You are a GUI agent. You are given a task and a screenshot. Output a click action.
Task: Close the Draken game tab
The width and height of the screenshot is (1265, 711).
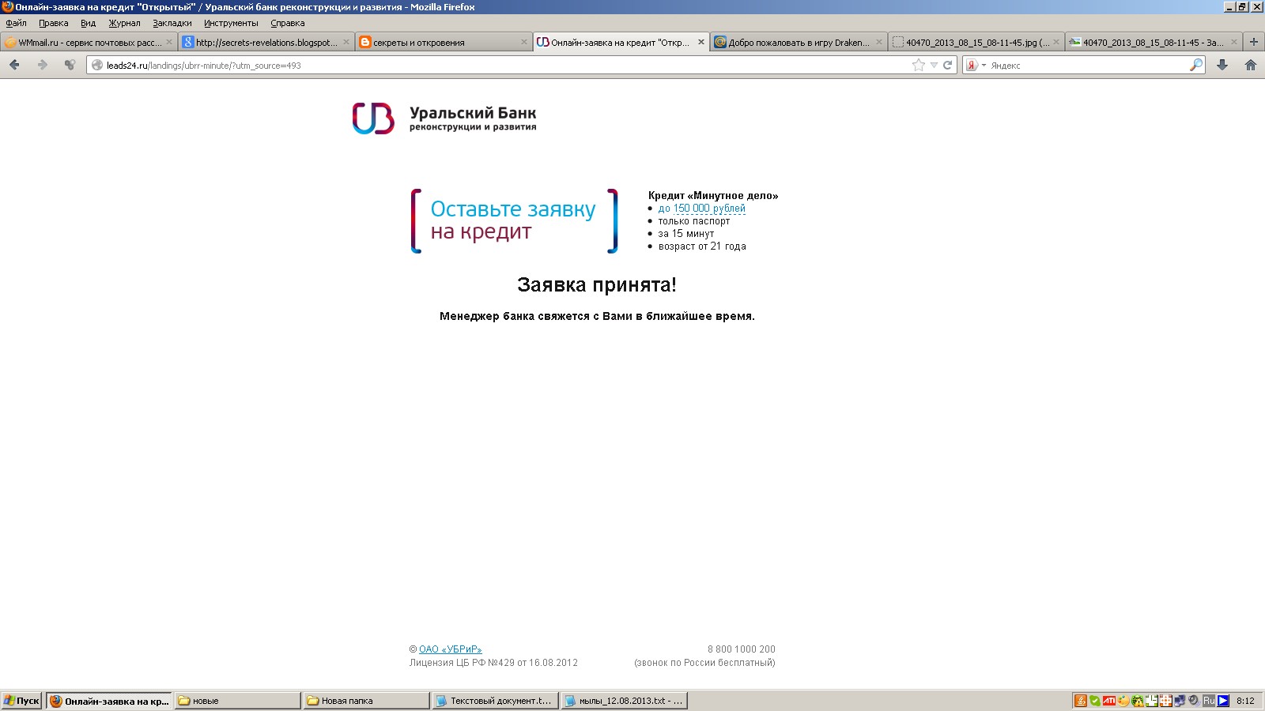click(878, 42)
